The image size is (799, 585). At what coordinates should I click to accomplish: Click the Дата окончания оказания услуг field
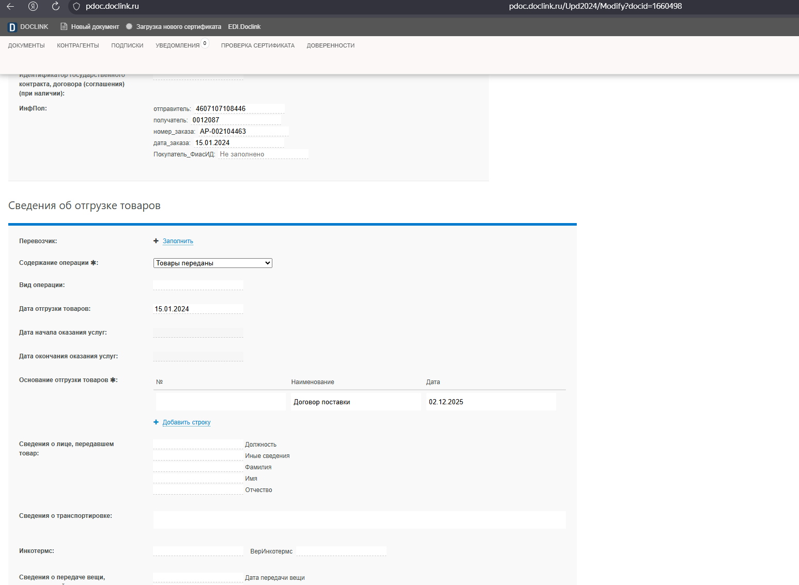(x=198, y=356)
